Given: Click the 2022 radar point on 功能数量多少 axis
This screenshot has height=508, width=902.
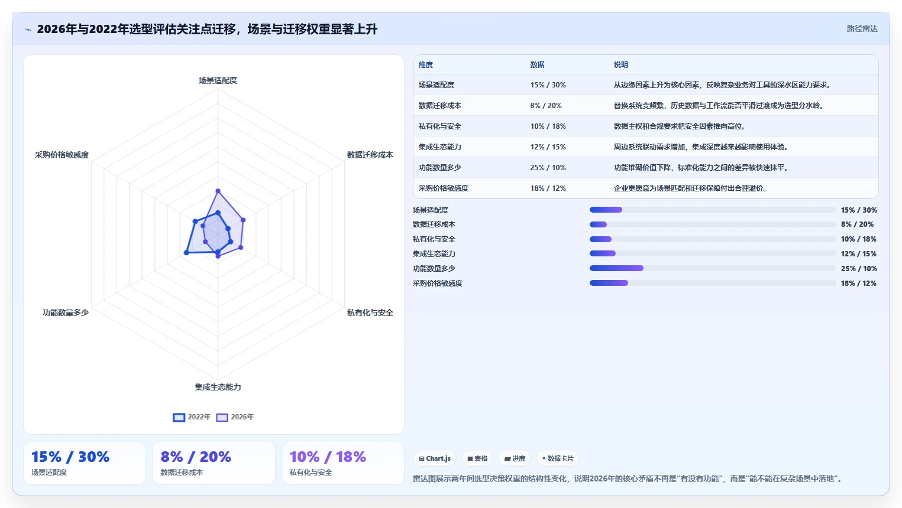Looking at the screenshot, I should click(x=186, y=252).
